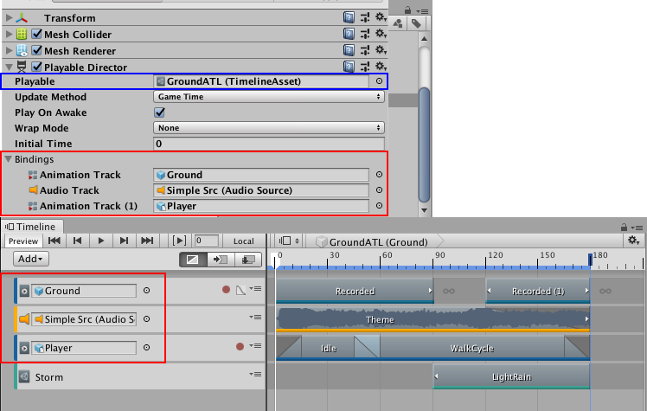Open the Wrap Mode dropdown
The height and width of the screenshot is (411, 647).
click(x=268, y=128)
